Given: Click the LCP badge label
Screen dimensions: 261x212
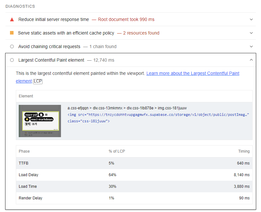Looking at the screenshot, I should pyautogui.click(x=38, y=81).
